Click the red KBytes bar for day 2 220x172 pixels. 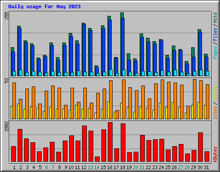click(20, 145)
